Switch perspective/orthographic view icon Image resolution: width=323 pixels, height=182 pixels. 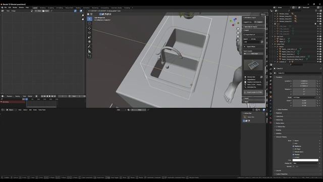pyautogui.click(x=238, y=40)
